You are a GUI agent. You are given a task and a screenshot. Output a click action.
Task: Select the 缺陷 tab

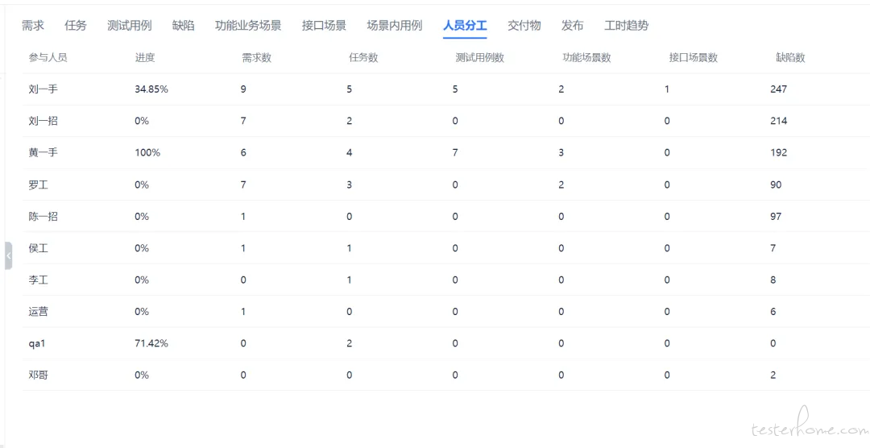click(183, 26)
